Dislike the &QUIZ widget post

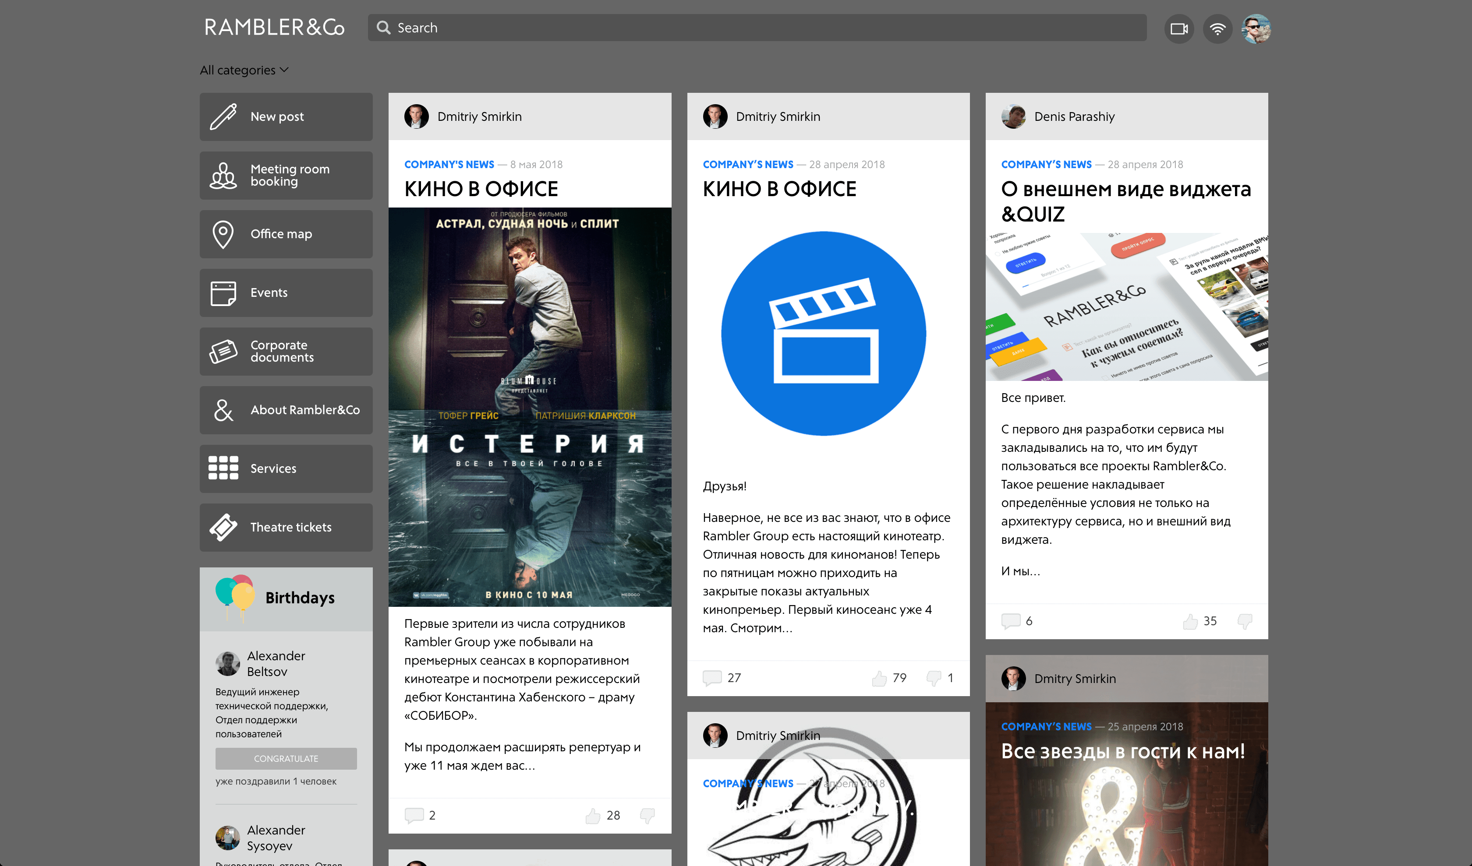1245,621
